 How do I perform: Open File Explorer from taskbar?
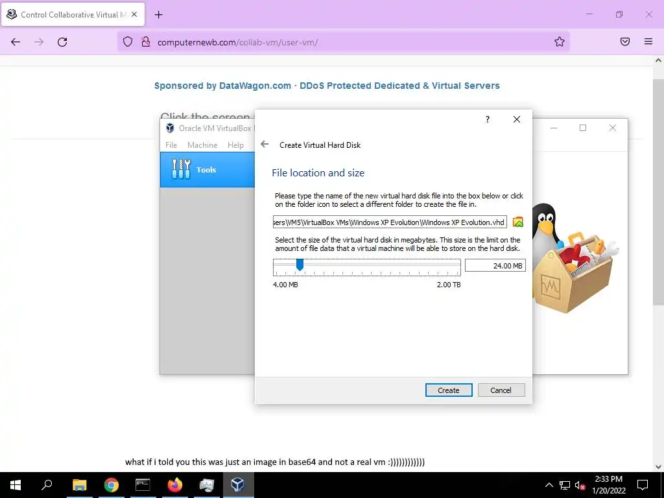click(x=79, y=485)
